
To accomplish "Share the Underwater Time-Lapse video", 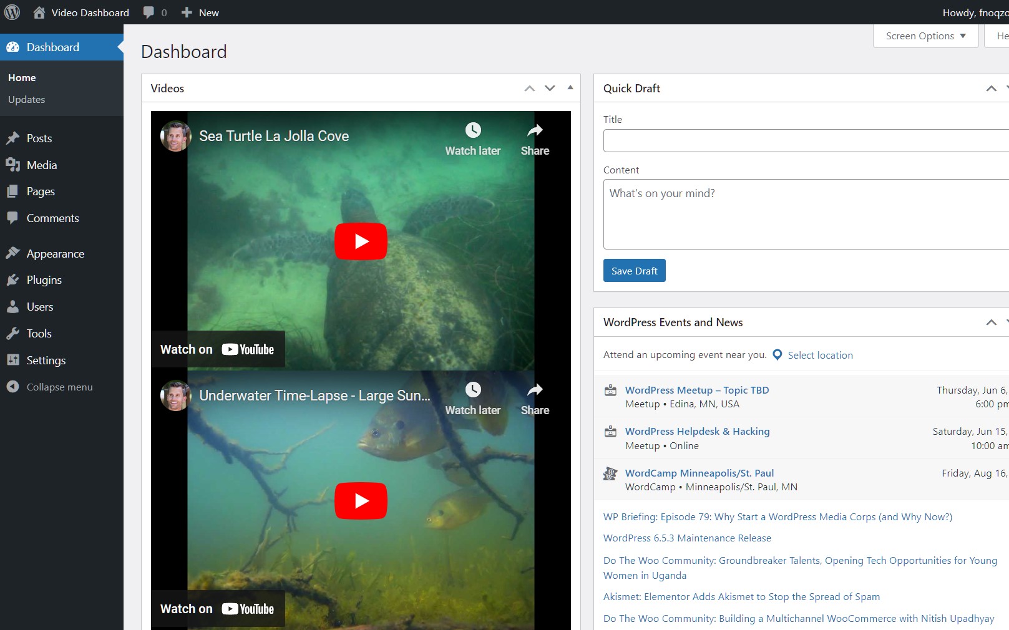I will tap(535, 398).
